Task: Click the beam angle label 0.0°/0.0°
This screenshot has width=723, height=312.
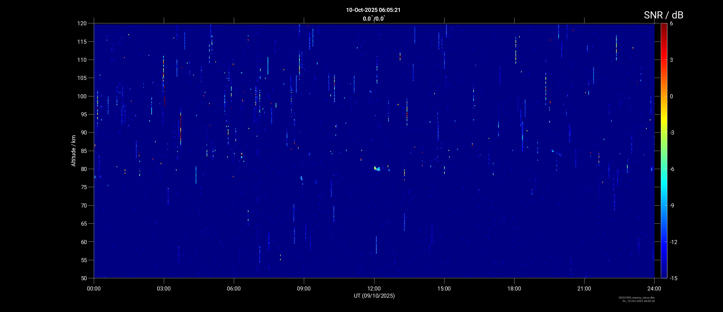Action: (x=374, y=19)
